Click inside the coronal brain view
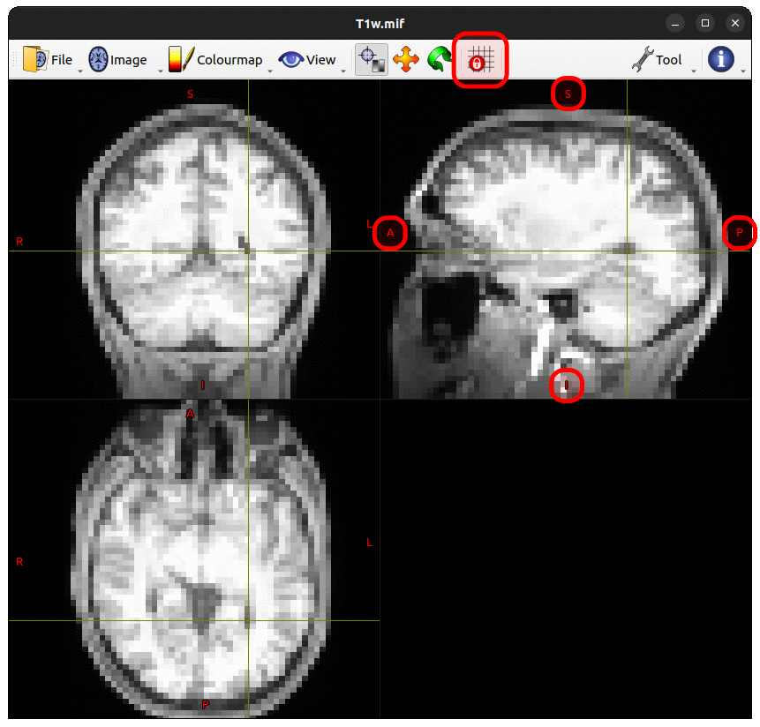Viewport: 760px width, 727px height. 194,239
